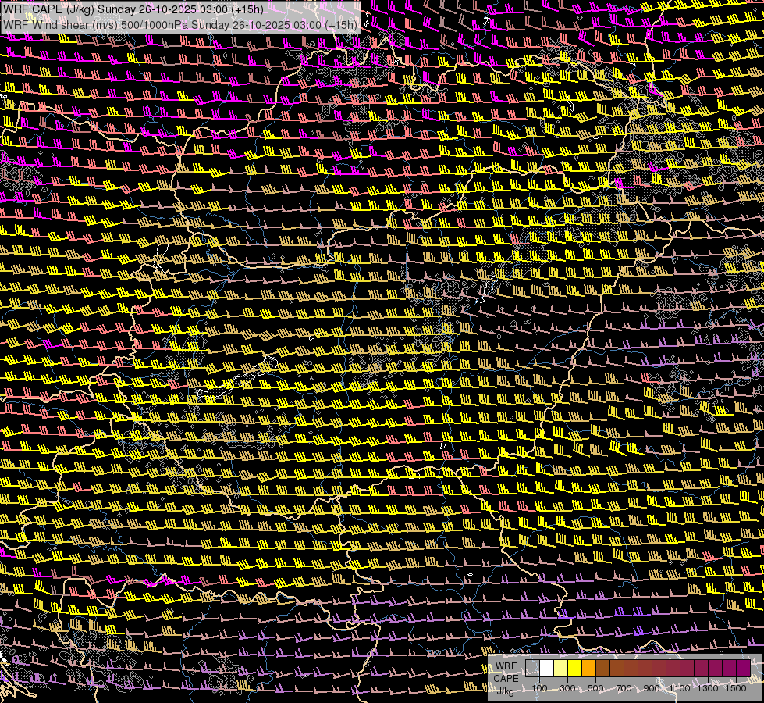Screen dimensions: 764x703
Task: Click the transparent first CAPE legend swatch
Action: [532, 669]
